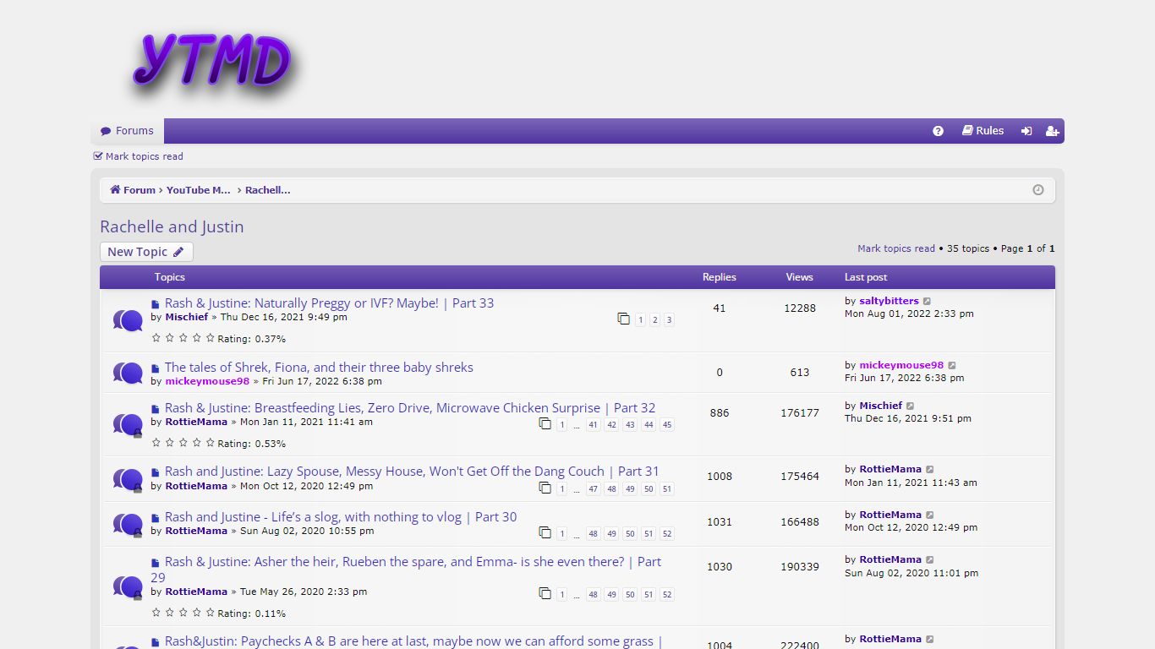Rate Part 29 topic with fifth star
The height and width of the screenshot is (649, 1155).
[210, 613]
